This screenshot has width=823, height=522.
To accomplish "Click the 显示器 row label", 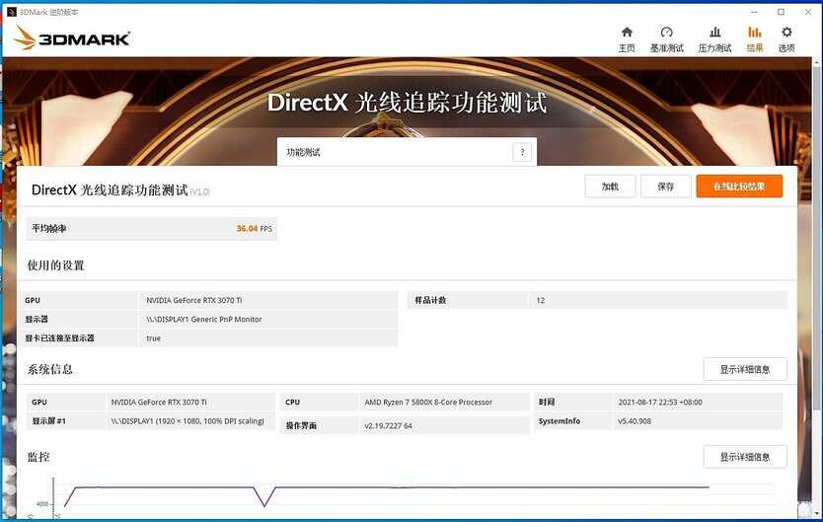I will [37, 319].
